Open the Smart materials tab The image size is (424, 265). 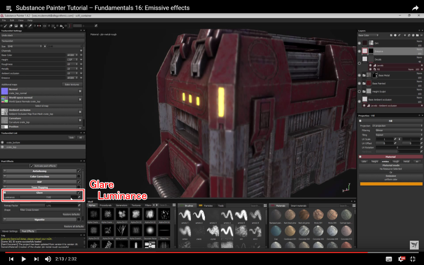click(x=299, y=206)
